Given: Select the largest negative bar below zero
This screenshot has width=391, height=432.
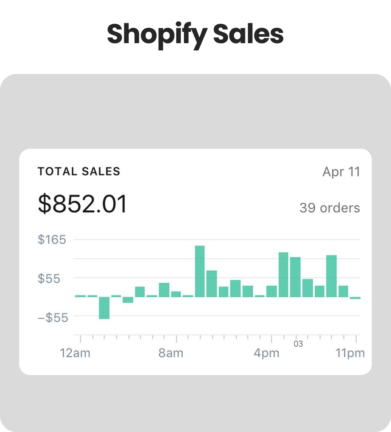Looking at the screenshot, I should (104, 308).
